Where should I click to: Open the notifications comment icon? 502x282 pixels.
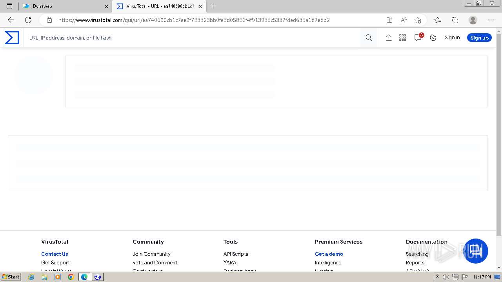(418, 38)
